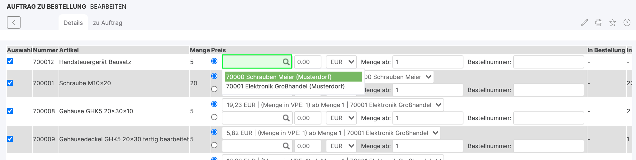Screen dimensions: 636x160
Task: Mark page as favorite with star icon
Action: coord(612,22)
